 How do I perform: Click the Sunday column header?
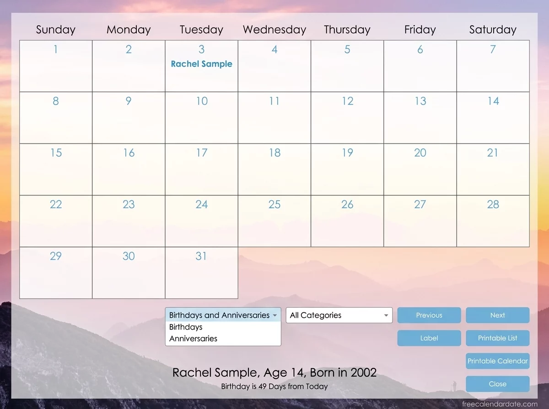pyautogui.click(x=56, y=30)
